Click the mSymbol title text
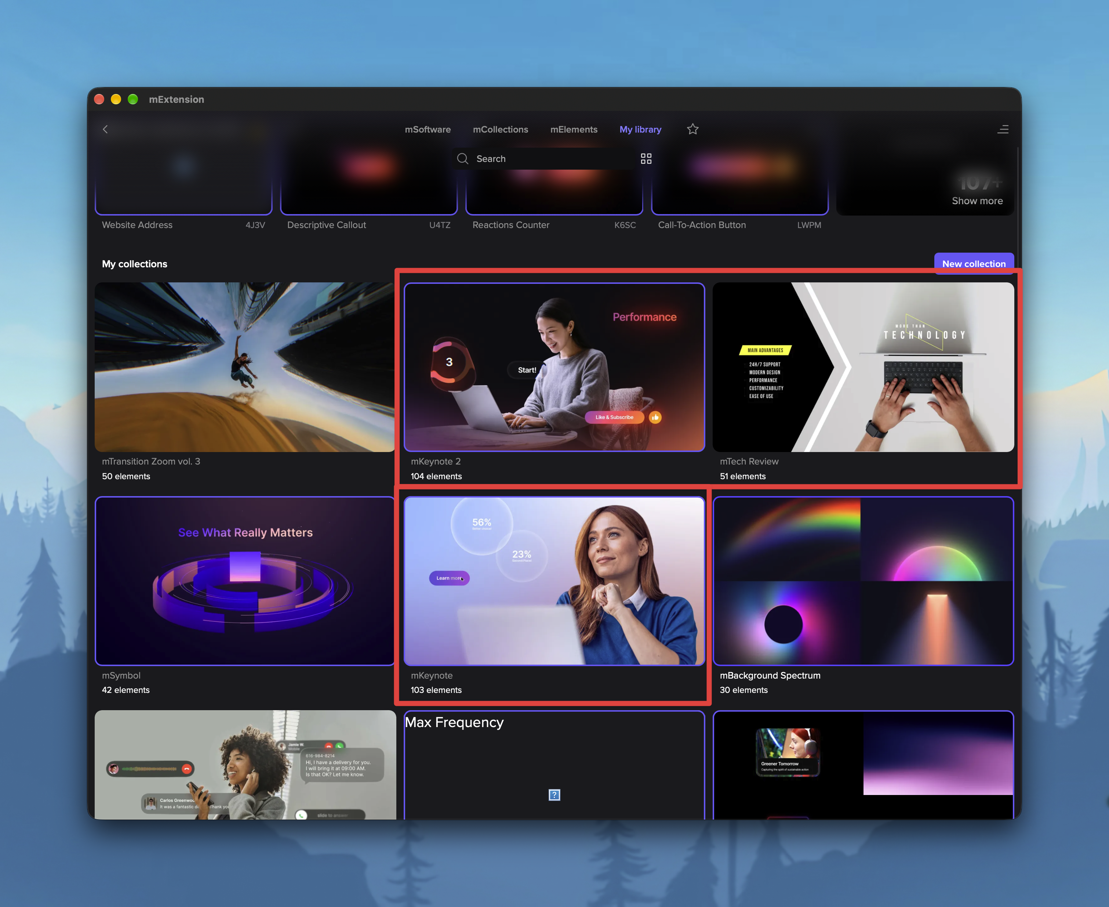 point(121,676)
